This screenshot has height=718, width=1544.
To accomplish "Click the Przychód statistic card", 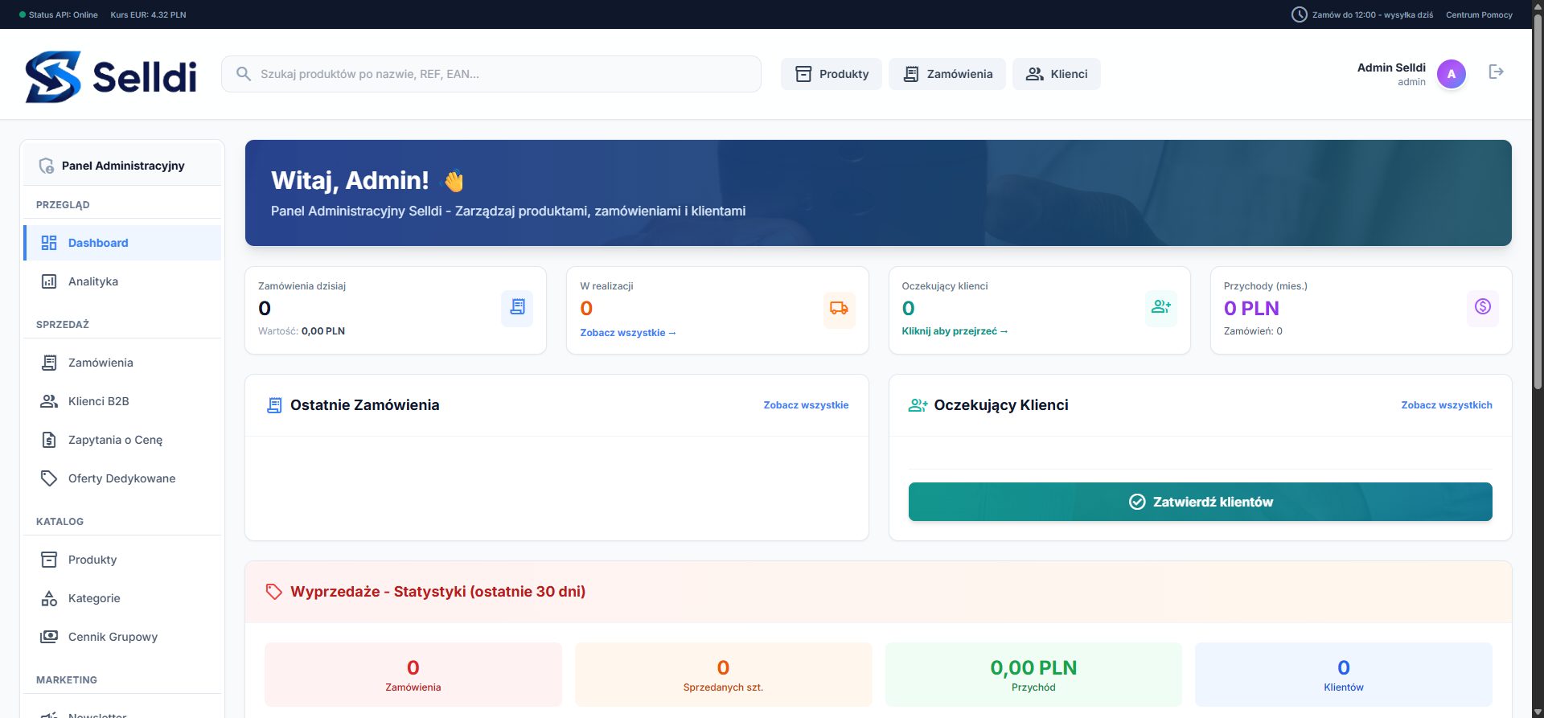I will [x=1033, y=675].
